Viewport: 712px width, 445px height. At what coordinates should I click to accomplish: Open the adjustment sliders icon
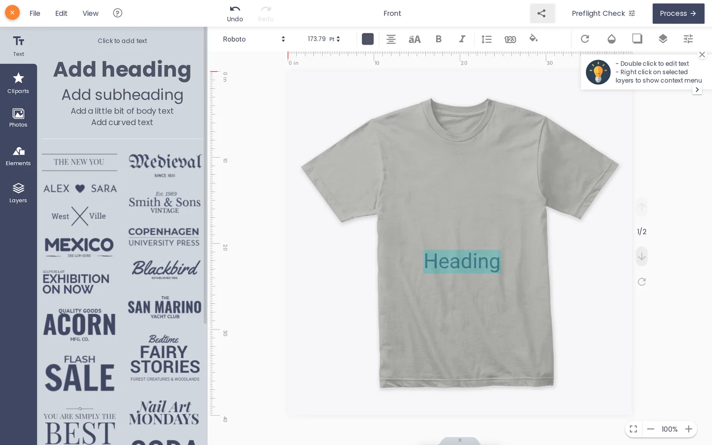point(688,39)
